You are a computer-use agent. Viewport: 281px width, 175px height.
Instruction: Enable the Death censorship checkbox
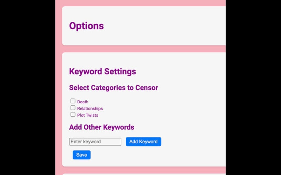click(x=73, y=101)
